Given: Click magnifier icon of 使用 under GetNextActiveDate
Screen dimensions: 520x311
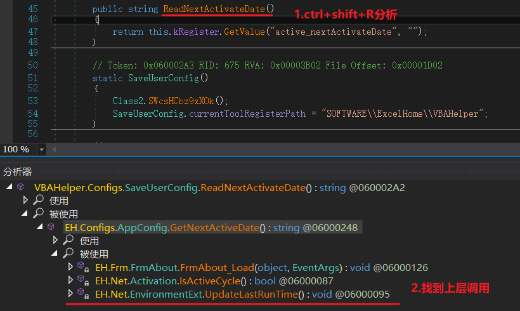Looking at the screenshot, I should pos(68,240).
